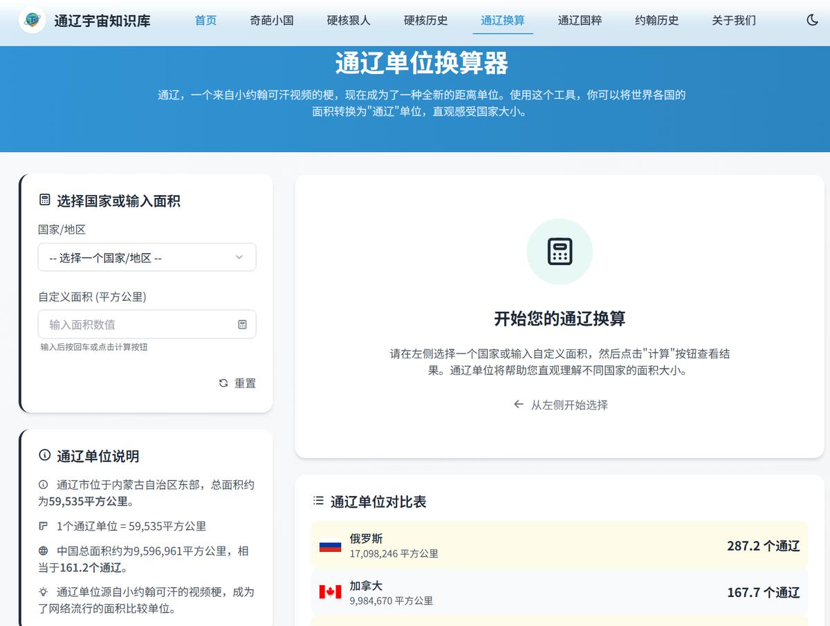Viewport: 830px width, 626px height.
Task: Click the 9,984,670 平方公里 area text
Action: [391, 600]
